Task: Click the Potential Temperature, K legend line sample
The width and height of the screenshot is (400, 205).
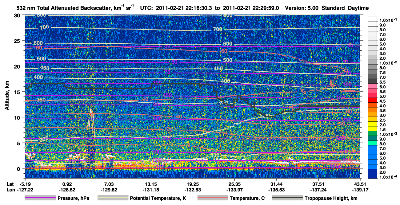Action: click(x=113, y=198)
